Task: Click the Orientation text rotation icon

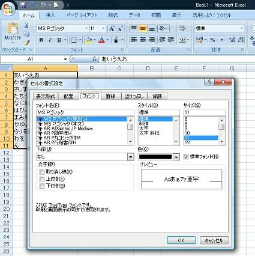Action: coord(162,29)
